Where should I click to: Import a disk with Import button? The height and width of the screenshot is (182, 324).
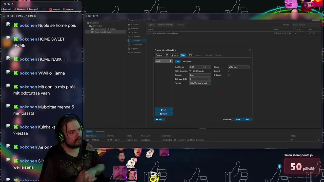click(164, 114)
